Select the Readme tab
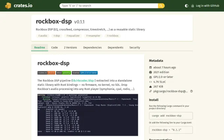 40,48
